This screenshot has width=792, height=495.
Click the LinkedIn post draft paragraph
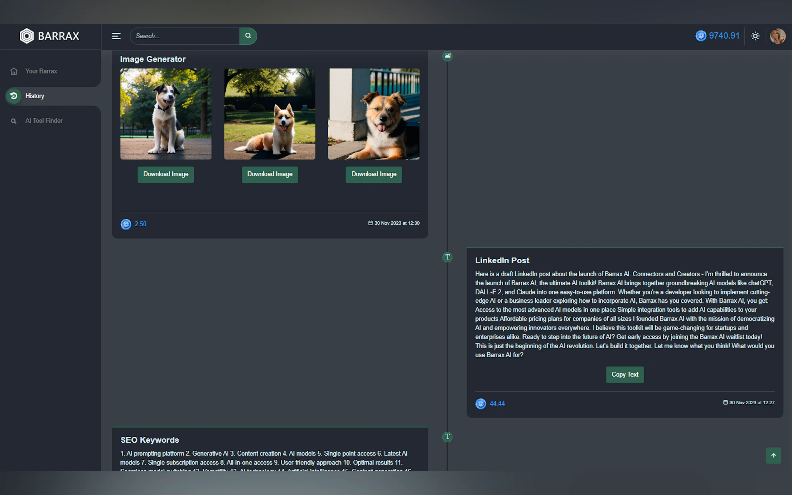(x=625, y=314)
